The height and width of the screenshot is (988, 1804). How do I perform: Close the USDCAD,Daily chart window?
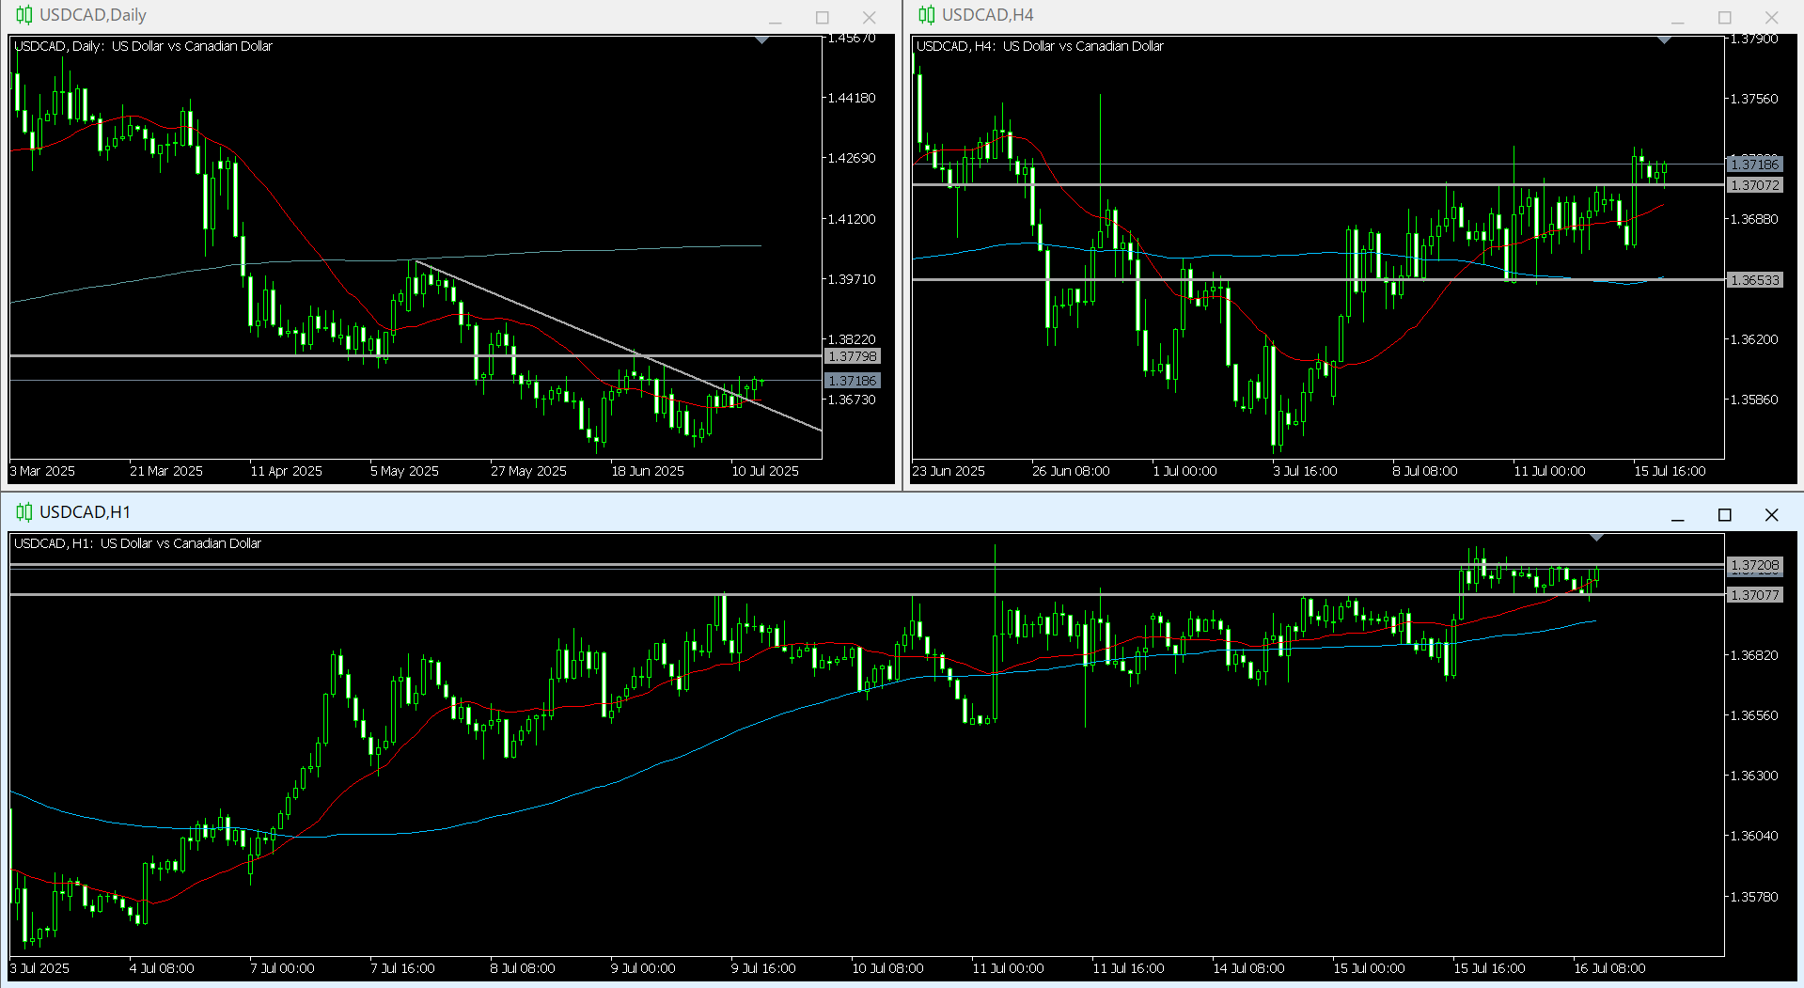click(870, 17)
